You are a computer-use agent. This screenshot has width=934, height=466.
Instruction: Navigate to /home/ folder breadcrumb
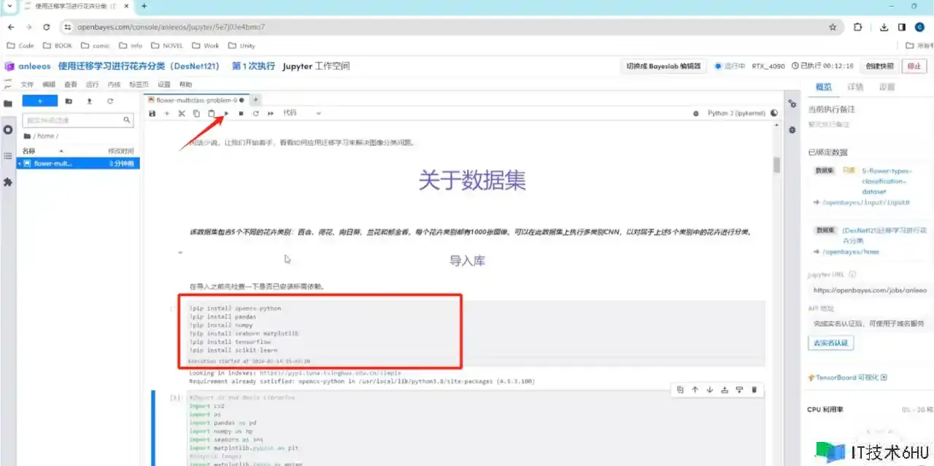click(x=46, y=136)
